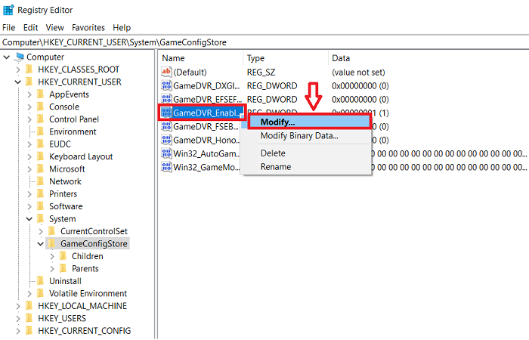Screen dimensions: 529x340
Task: Click the System folder icon
Action: (41, 219)
